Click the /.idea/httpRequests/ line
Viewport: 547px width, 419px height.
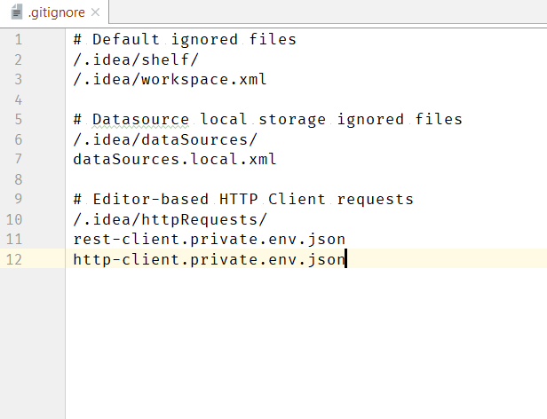pos(170,219)
